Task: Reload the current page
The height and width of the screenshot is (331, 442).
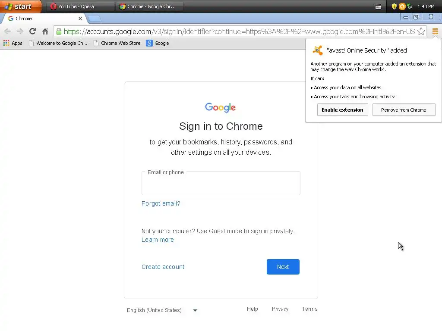Action: tap(33, 31)
